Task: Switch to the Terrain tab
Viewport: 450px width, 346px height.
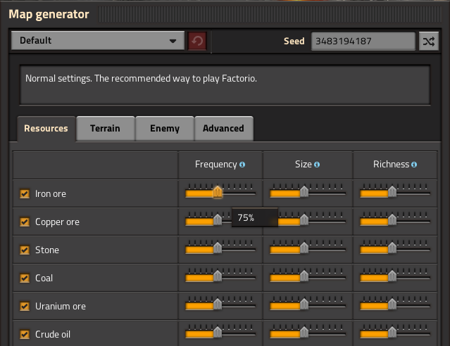Action: click(x=106, y=129)
